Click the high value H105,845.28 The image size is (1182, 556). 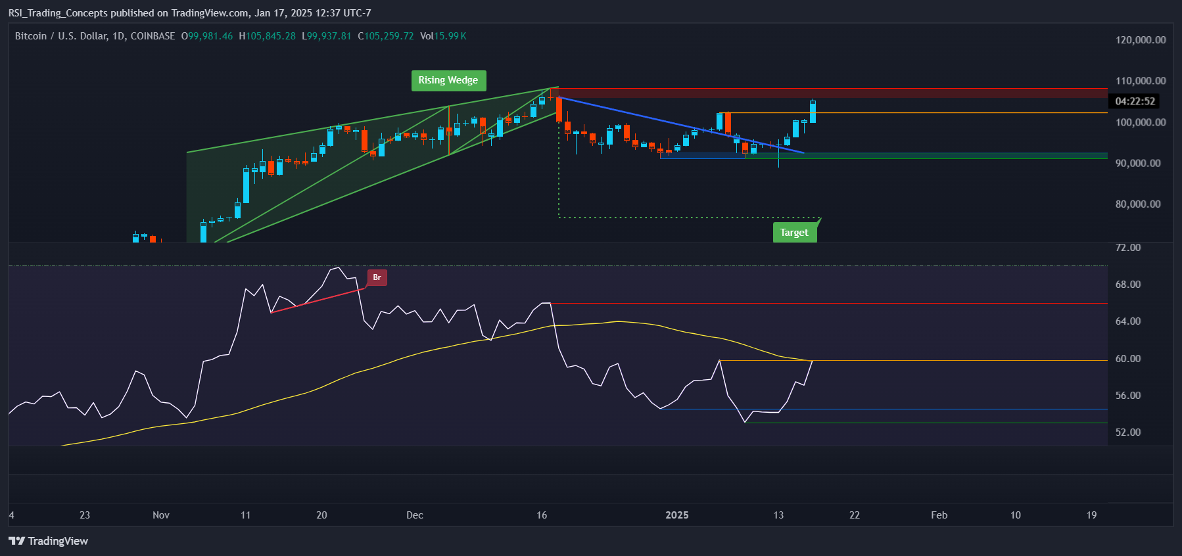click(267, 36)
